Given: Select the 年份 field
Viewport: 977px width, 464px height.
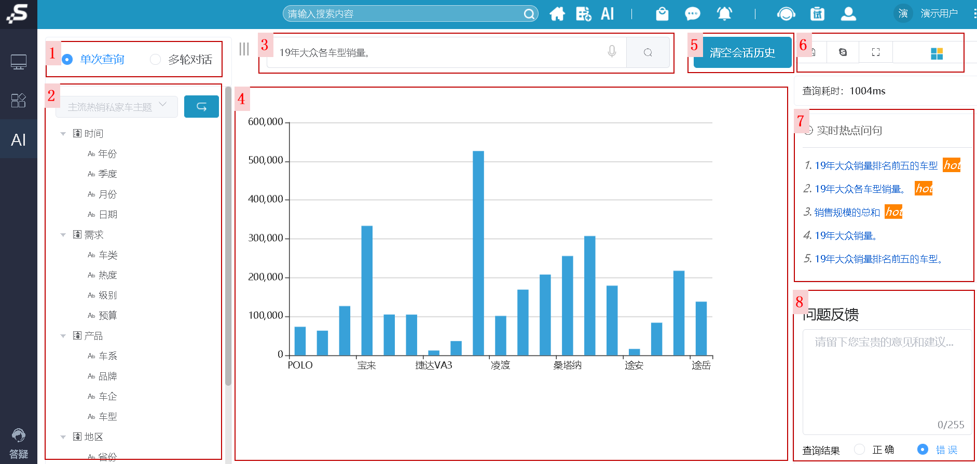Looking at the screenshot, I should pos(107,154).
